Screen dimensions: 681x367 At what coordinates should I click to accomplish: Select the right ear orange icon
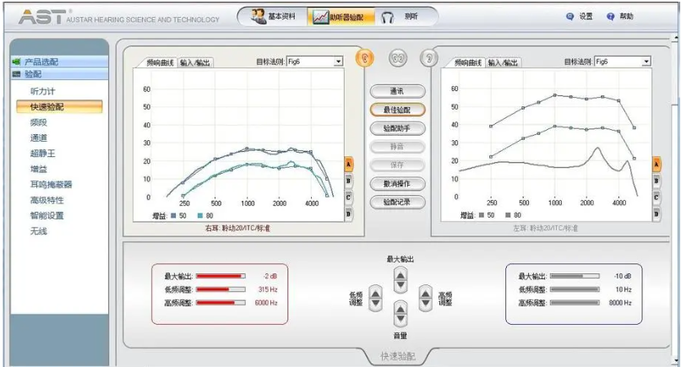pyautogui.click(x=365, y=57)
